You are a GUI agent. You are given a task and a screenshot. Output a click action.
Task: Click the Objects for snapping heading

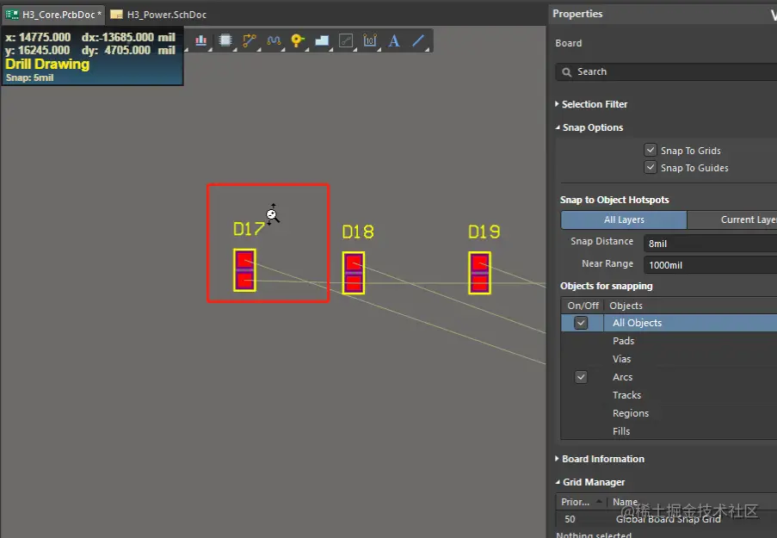[x=607, y=286]
